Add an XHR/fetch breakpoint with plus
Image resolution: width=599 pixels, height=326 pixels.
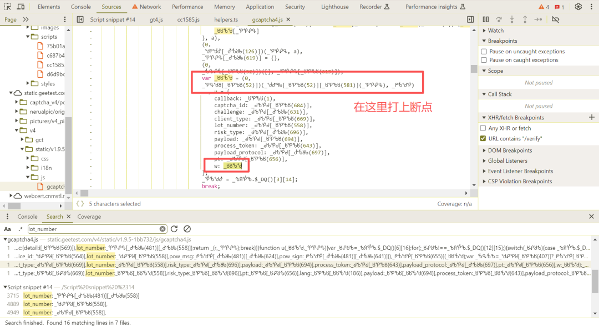click(592, 118)
